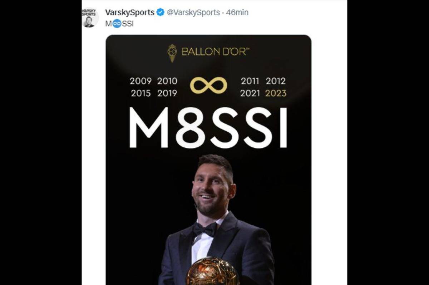Click the @VarskySports handle
Image resolution: width=429 pixels, height=285 pixels.
pyautogui.click(x=193, y=12)
